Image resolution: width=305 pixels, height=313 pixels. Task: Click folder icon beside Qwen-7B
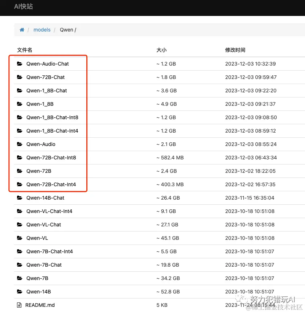tap(20, 278)
